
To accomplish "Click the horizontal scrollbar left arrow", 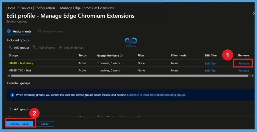I will (x=9, y=76).
